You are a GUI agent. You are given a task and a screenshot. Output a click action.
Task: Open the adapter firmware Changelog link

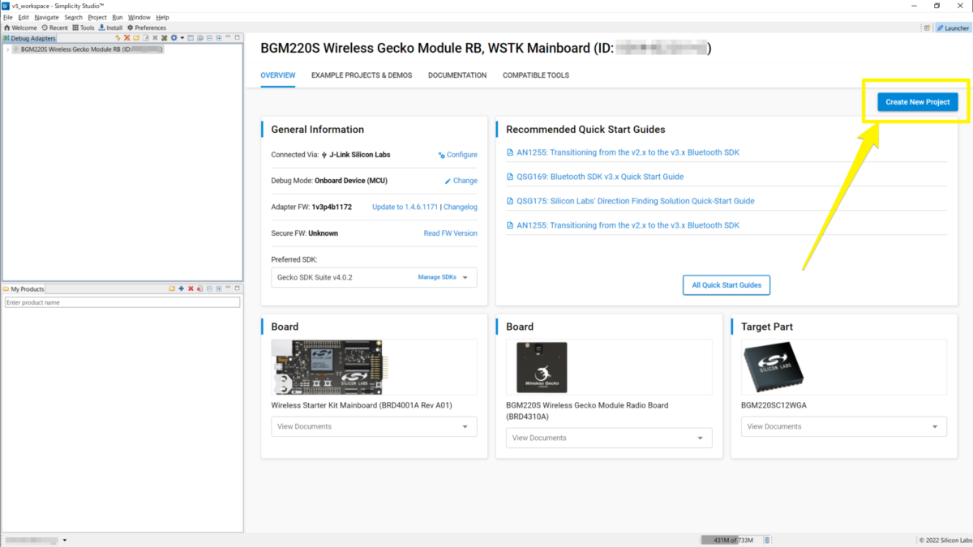pos(461,207)
